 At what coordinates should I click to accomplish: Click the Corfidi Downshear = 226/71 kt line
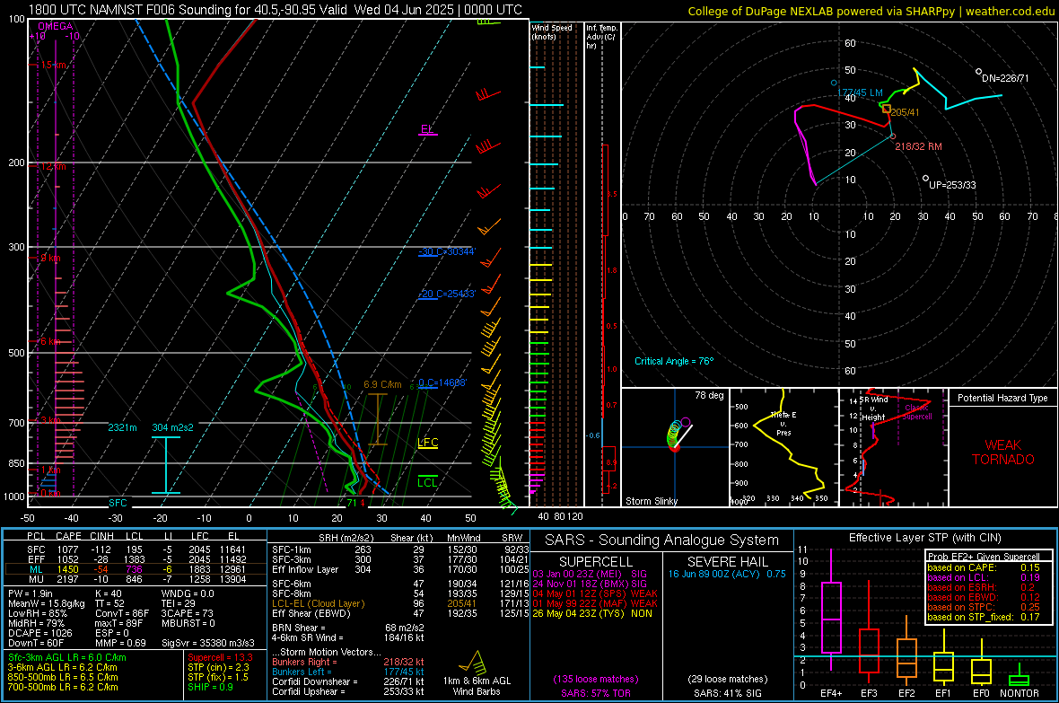coord(348,681)
